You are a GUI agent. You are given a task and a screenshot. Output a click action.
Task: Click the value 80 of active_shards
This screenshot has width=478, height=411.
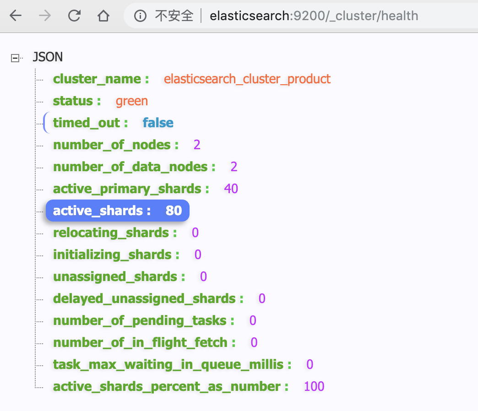point(174,211)
